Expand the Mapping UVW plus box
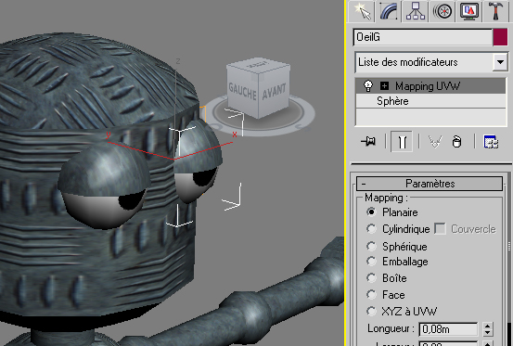Screen dimensions: 513x346 point(384,86)
